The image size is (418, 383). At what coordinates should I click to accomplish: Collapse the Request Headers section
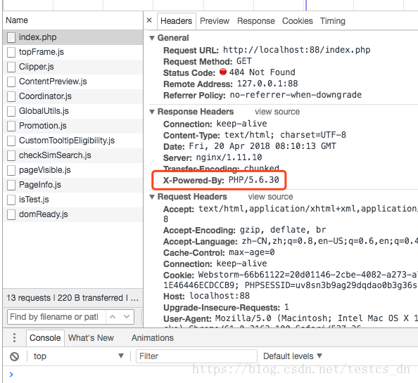pyautogui.click(x=152, y=197)
